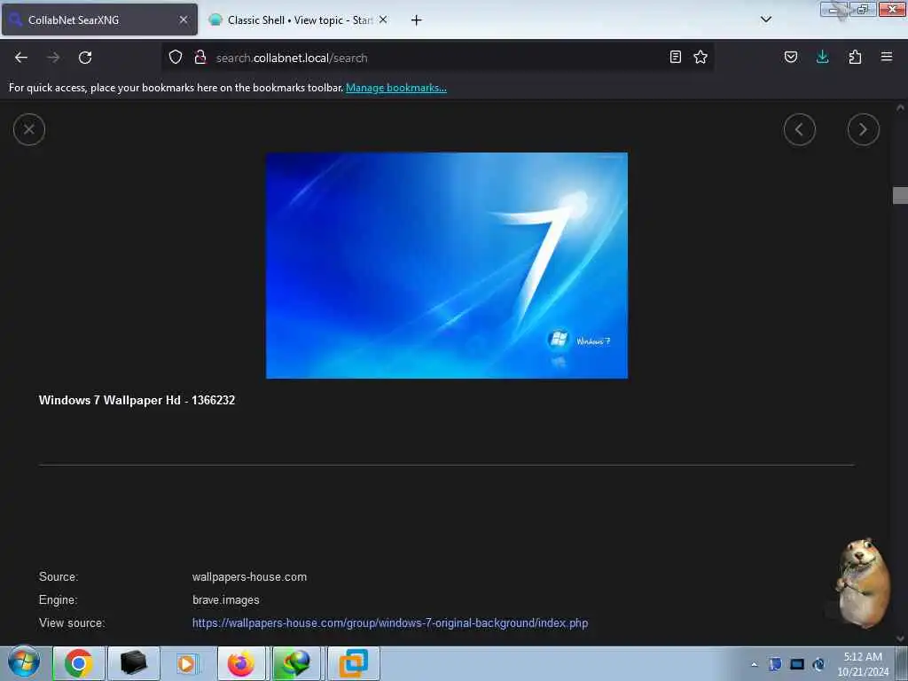
Task: Close the CollabNet SearXNG tab
Action: point(184,20)
